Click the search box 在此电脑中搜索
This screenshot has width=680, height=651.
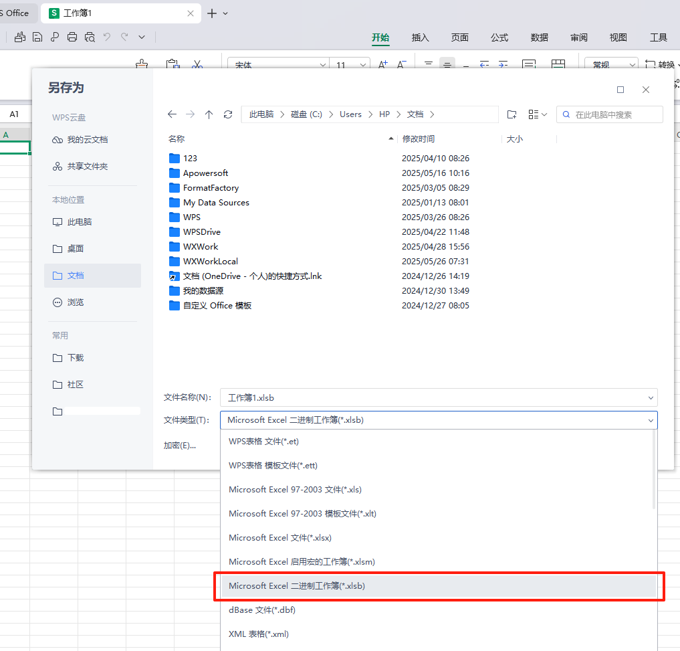click(609, 114)
